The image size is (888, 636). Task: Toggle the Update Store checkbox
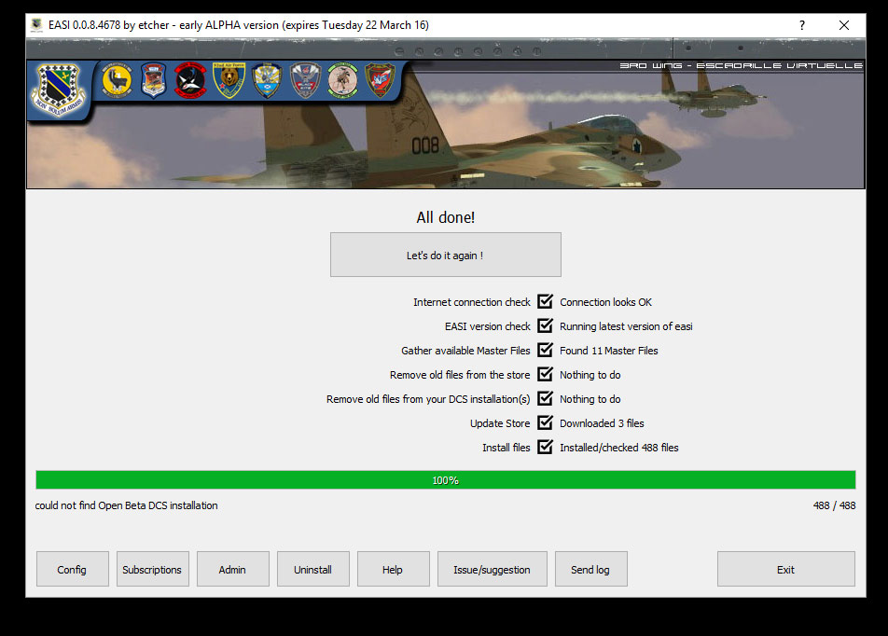click(x=546, y=422)
